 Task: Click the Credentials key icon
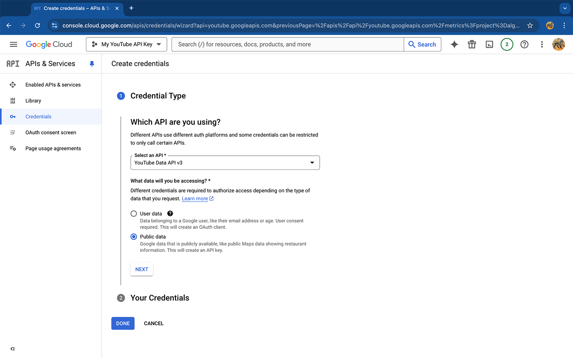pos(13,116)
